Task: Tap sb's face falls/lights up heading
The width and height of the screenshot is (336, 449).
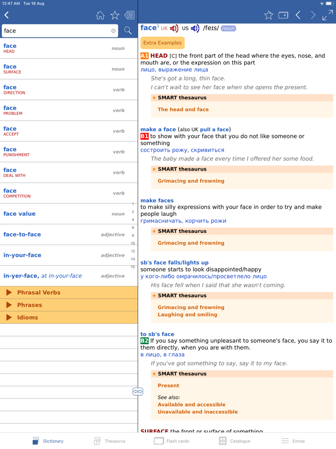Action: (174, 262)
